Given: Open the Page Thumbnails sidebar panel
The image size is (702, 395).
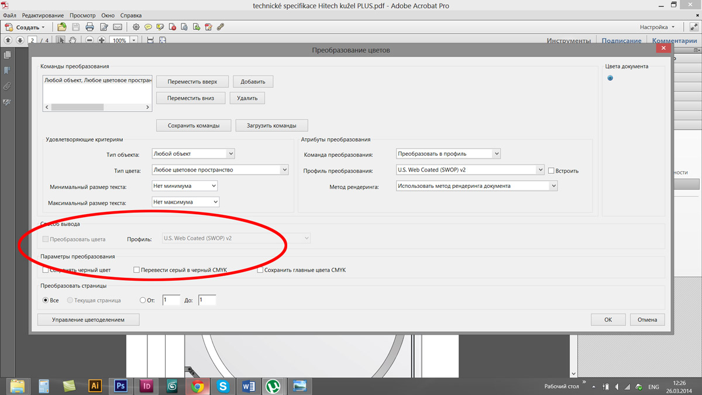Looking at the screenshot, I should tap(8, 54).
